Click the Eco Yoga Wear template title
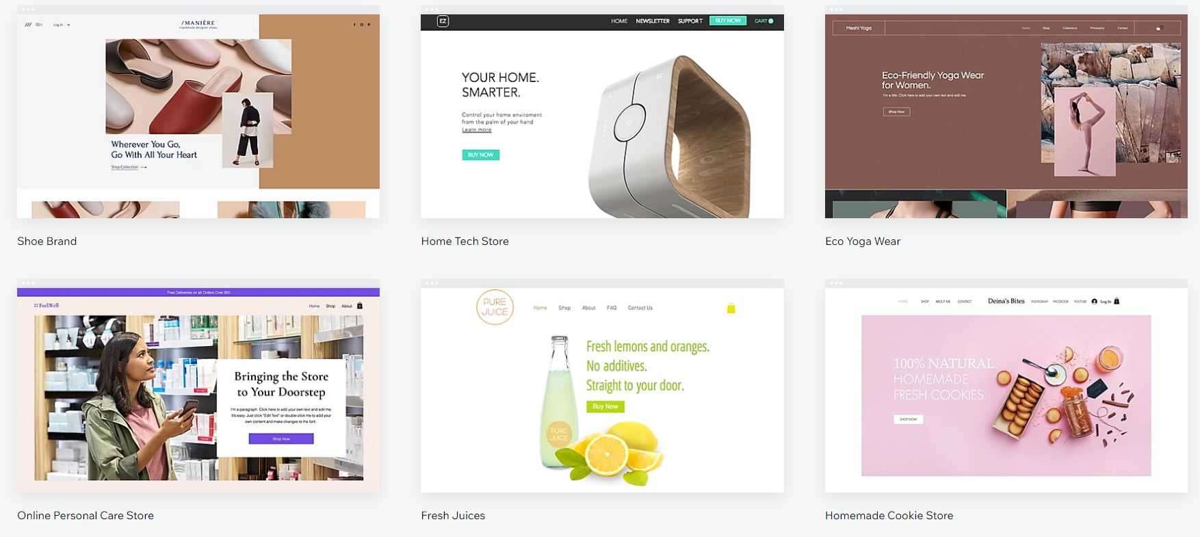The height and width of the screenshot is (537, 1200). 862,241
